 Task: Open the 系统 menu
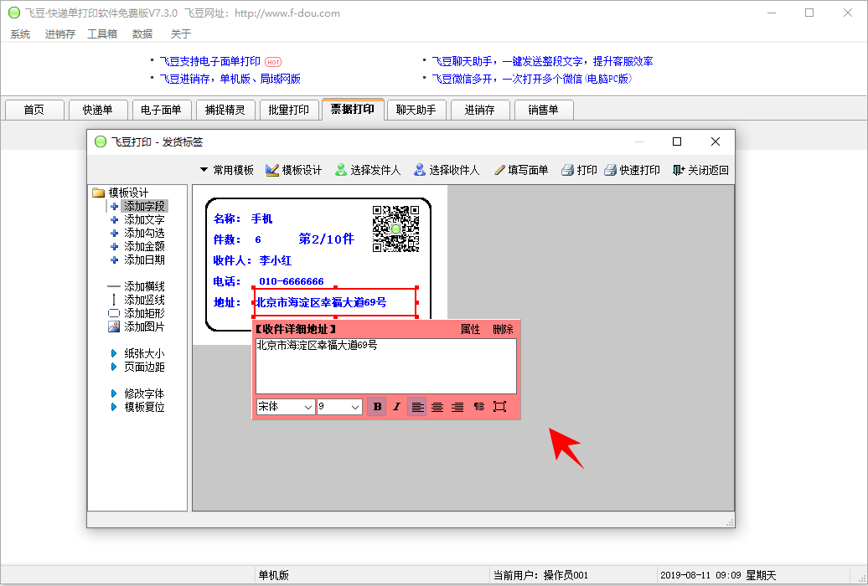click(20, 34)
